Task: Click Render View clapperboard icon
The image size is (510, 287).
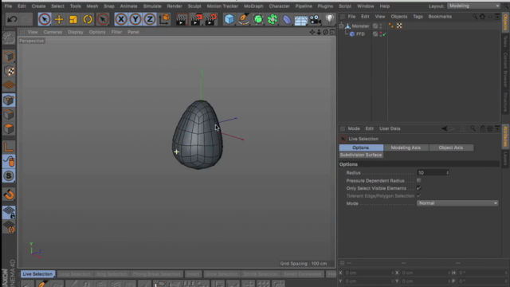Action: click(181, 19)
